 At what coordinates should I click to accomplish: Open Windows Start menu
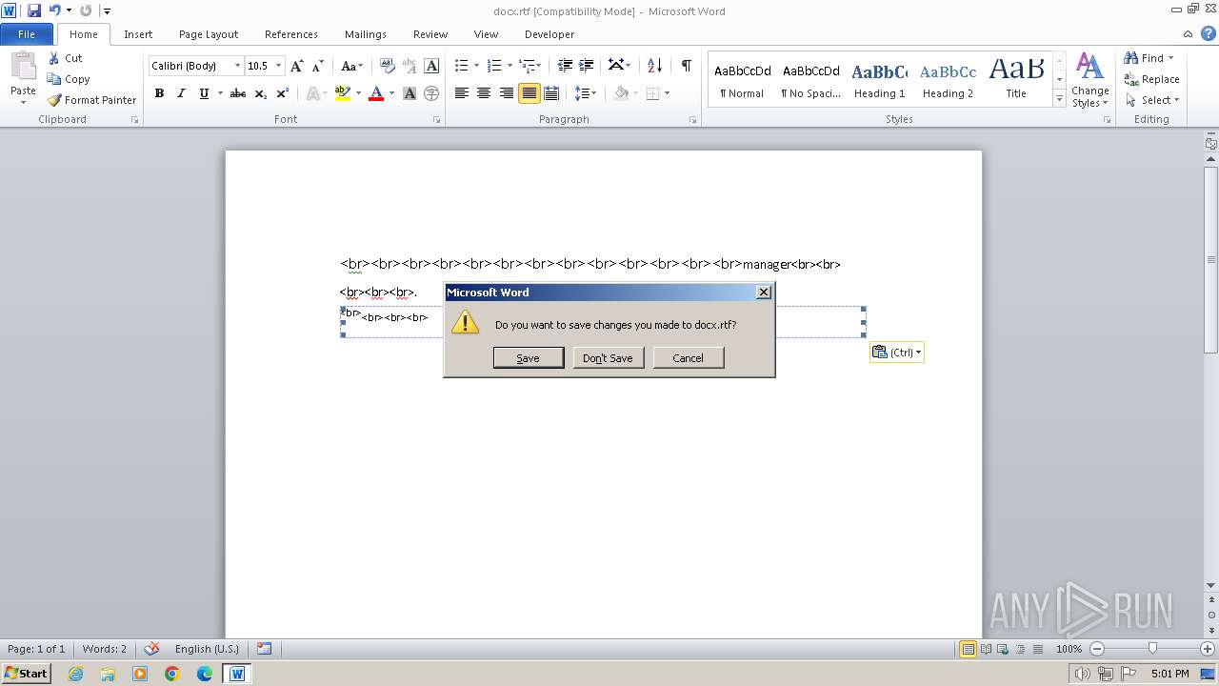tap(26, 674)
